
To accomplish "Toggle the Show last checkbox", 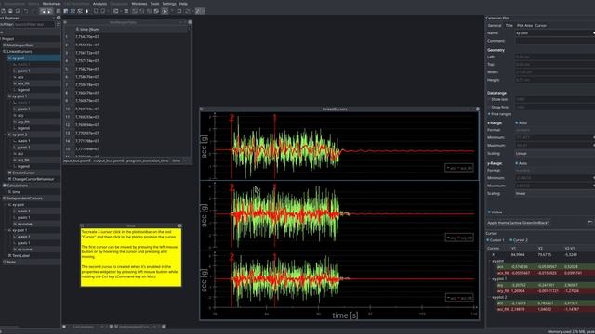I will (x=489, y=99).
